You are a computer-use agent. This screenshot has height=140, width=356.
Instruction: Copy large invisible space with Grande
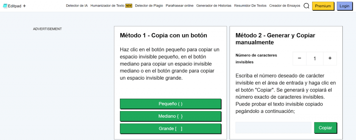pyautogui.click(x=170, y=129)
